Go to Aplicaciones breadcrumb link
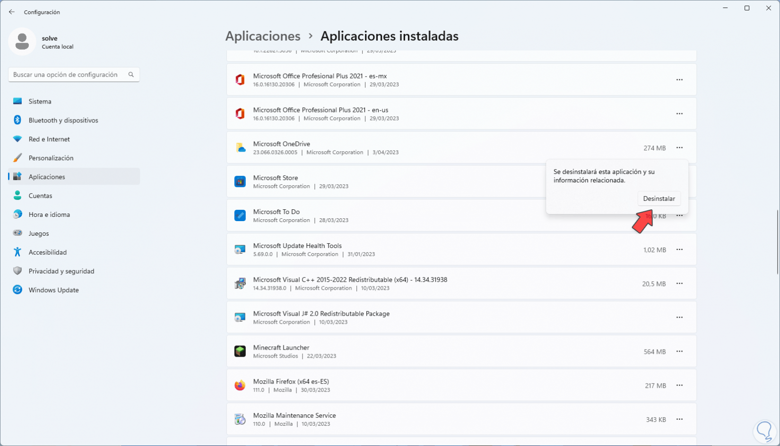The image size is (780, 446). tap(263, 36)
